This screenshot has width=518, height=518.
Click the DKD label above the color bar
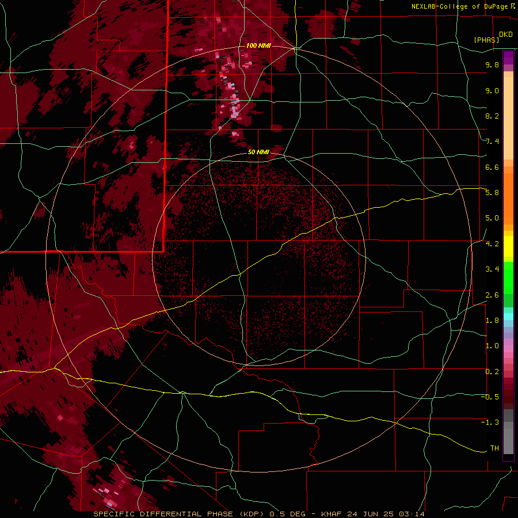click(506, 35)
